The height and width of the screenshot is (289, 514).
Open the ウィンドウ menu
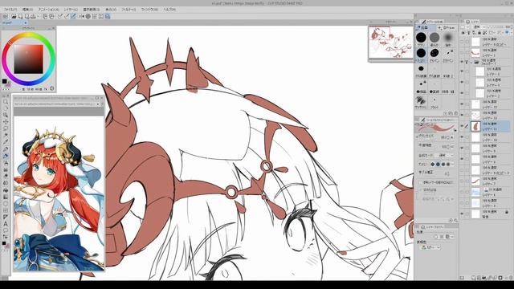point(149,10)
